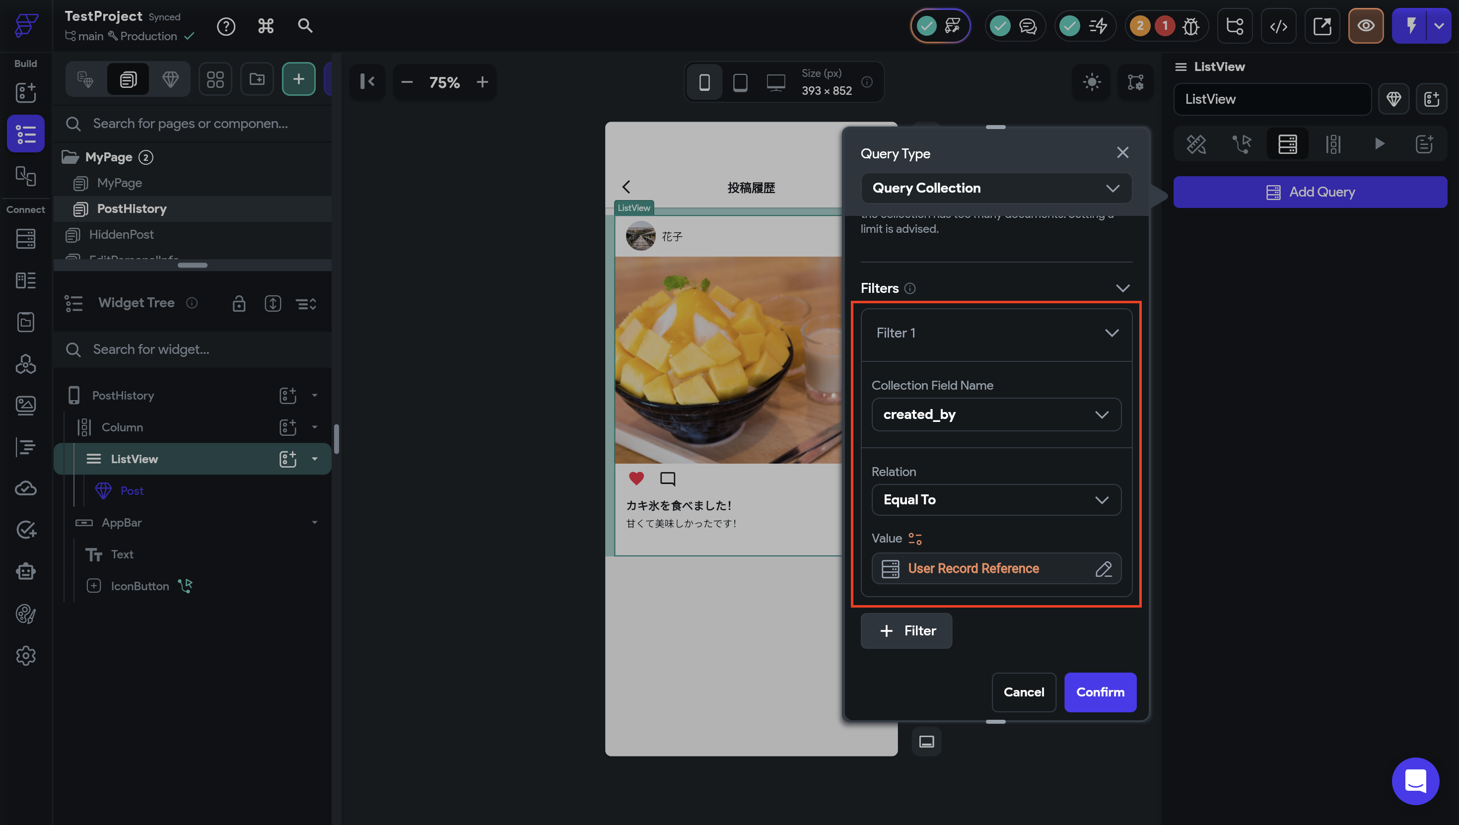
Task: Expand the created_by field name dropdown
Action: click(x=995, y=414)
